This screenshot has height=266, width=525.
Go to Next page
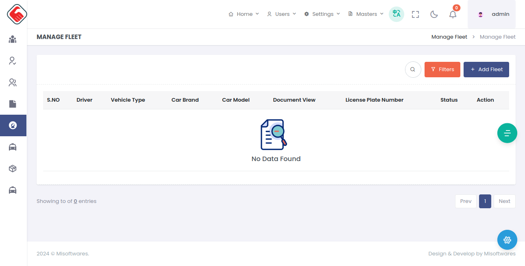(x=504, y=201)
